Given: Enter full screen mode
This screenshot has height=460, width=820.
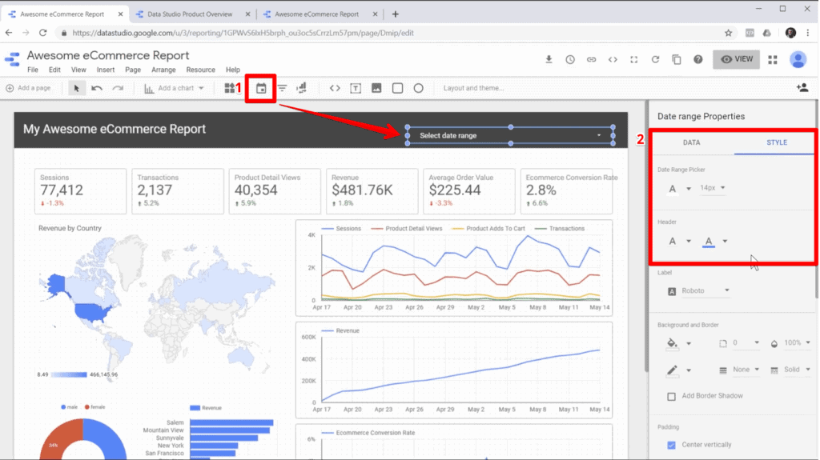Looking at the screenshot, I should (634, 59).
